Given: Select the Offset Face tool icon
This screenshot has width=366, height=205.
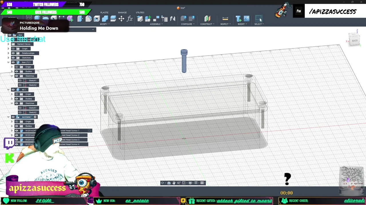Looking at the screenshot, I should point(113,19).
